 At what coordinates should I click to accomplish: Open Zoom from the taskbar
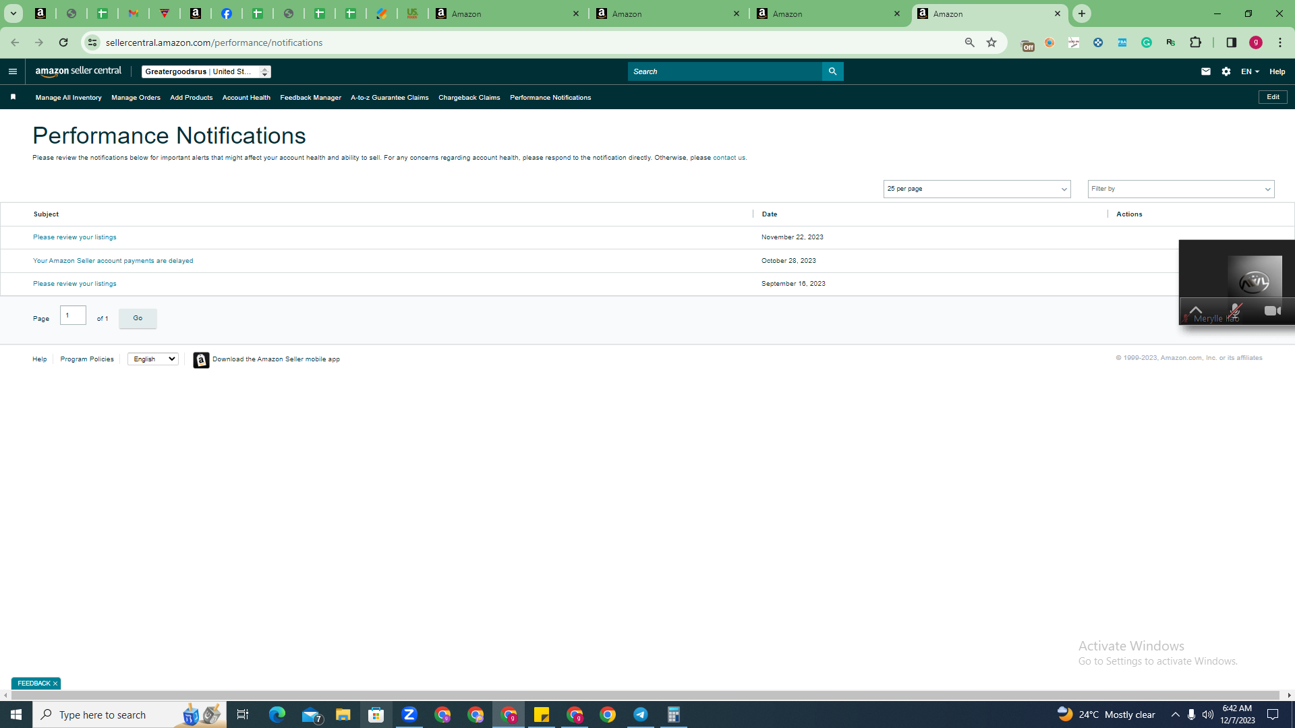(409, 715)
